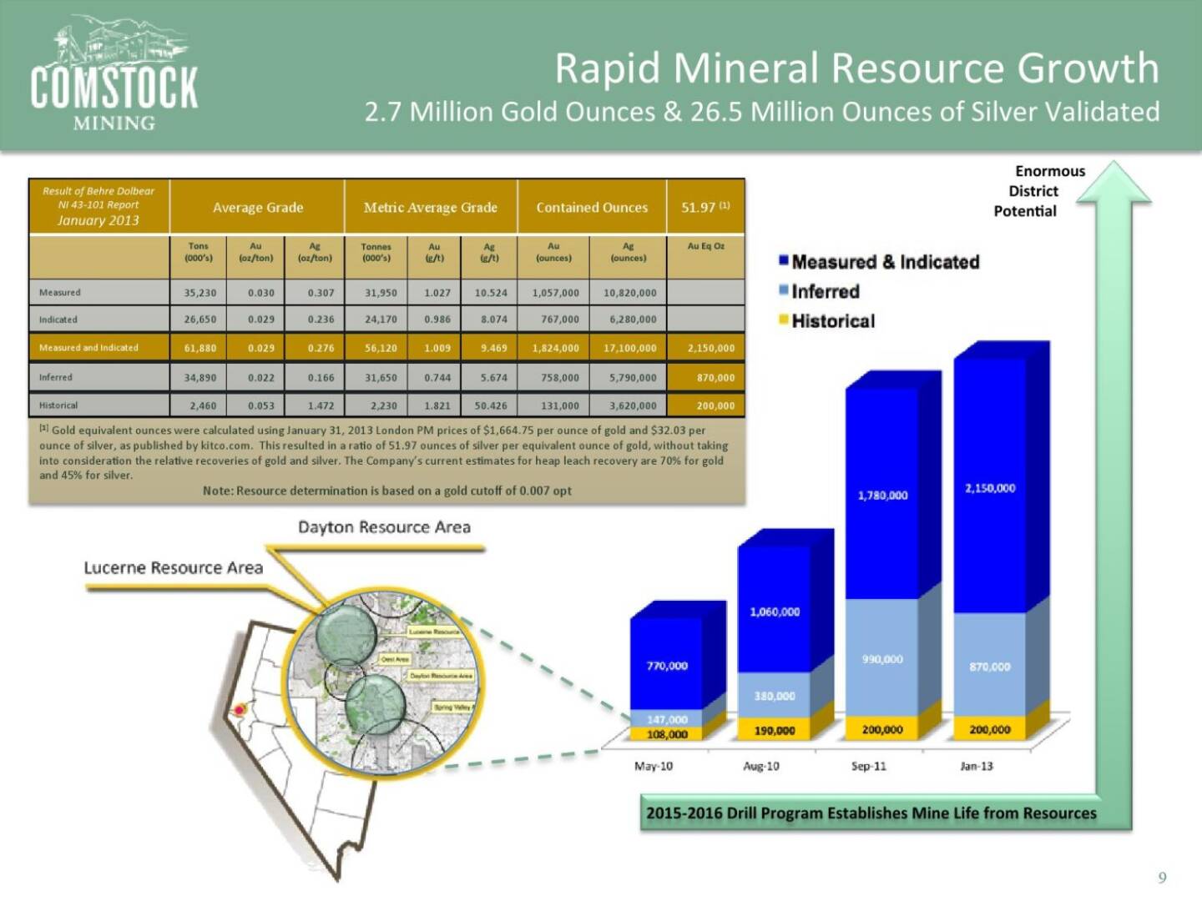Click the 26,650 tons cell
The height and width of the screenshot is (901, 1202).
pos(200,320)
